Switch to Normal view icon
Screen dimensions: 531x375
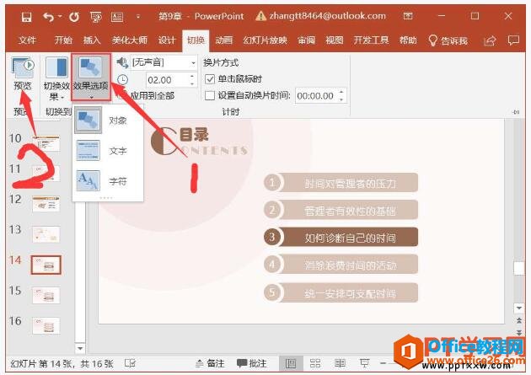[291, 363]
